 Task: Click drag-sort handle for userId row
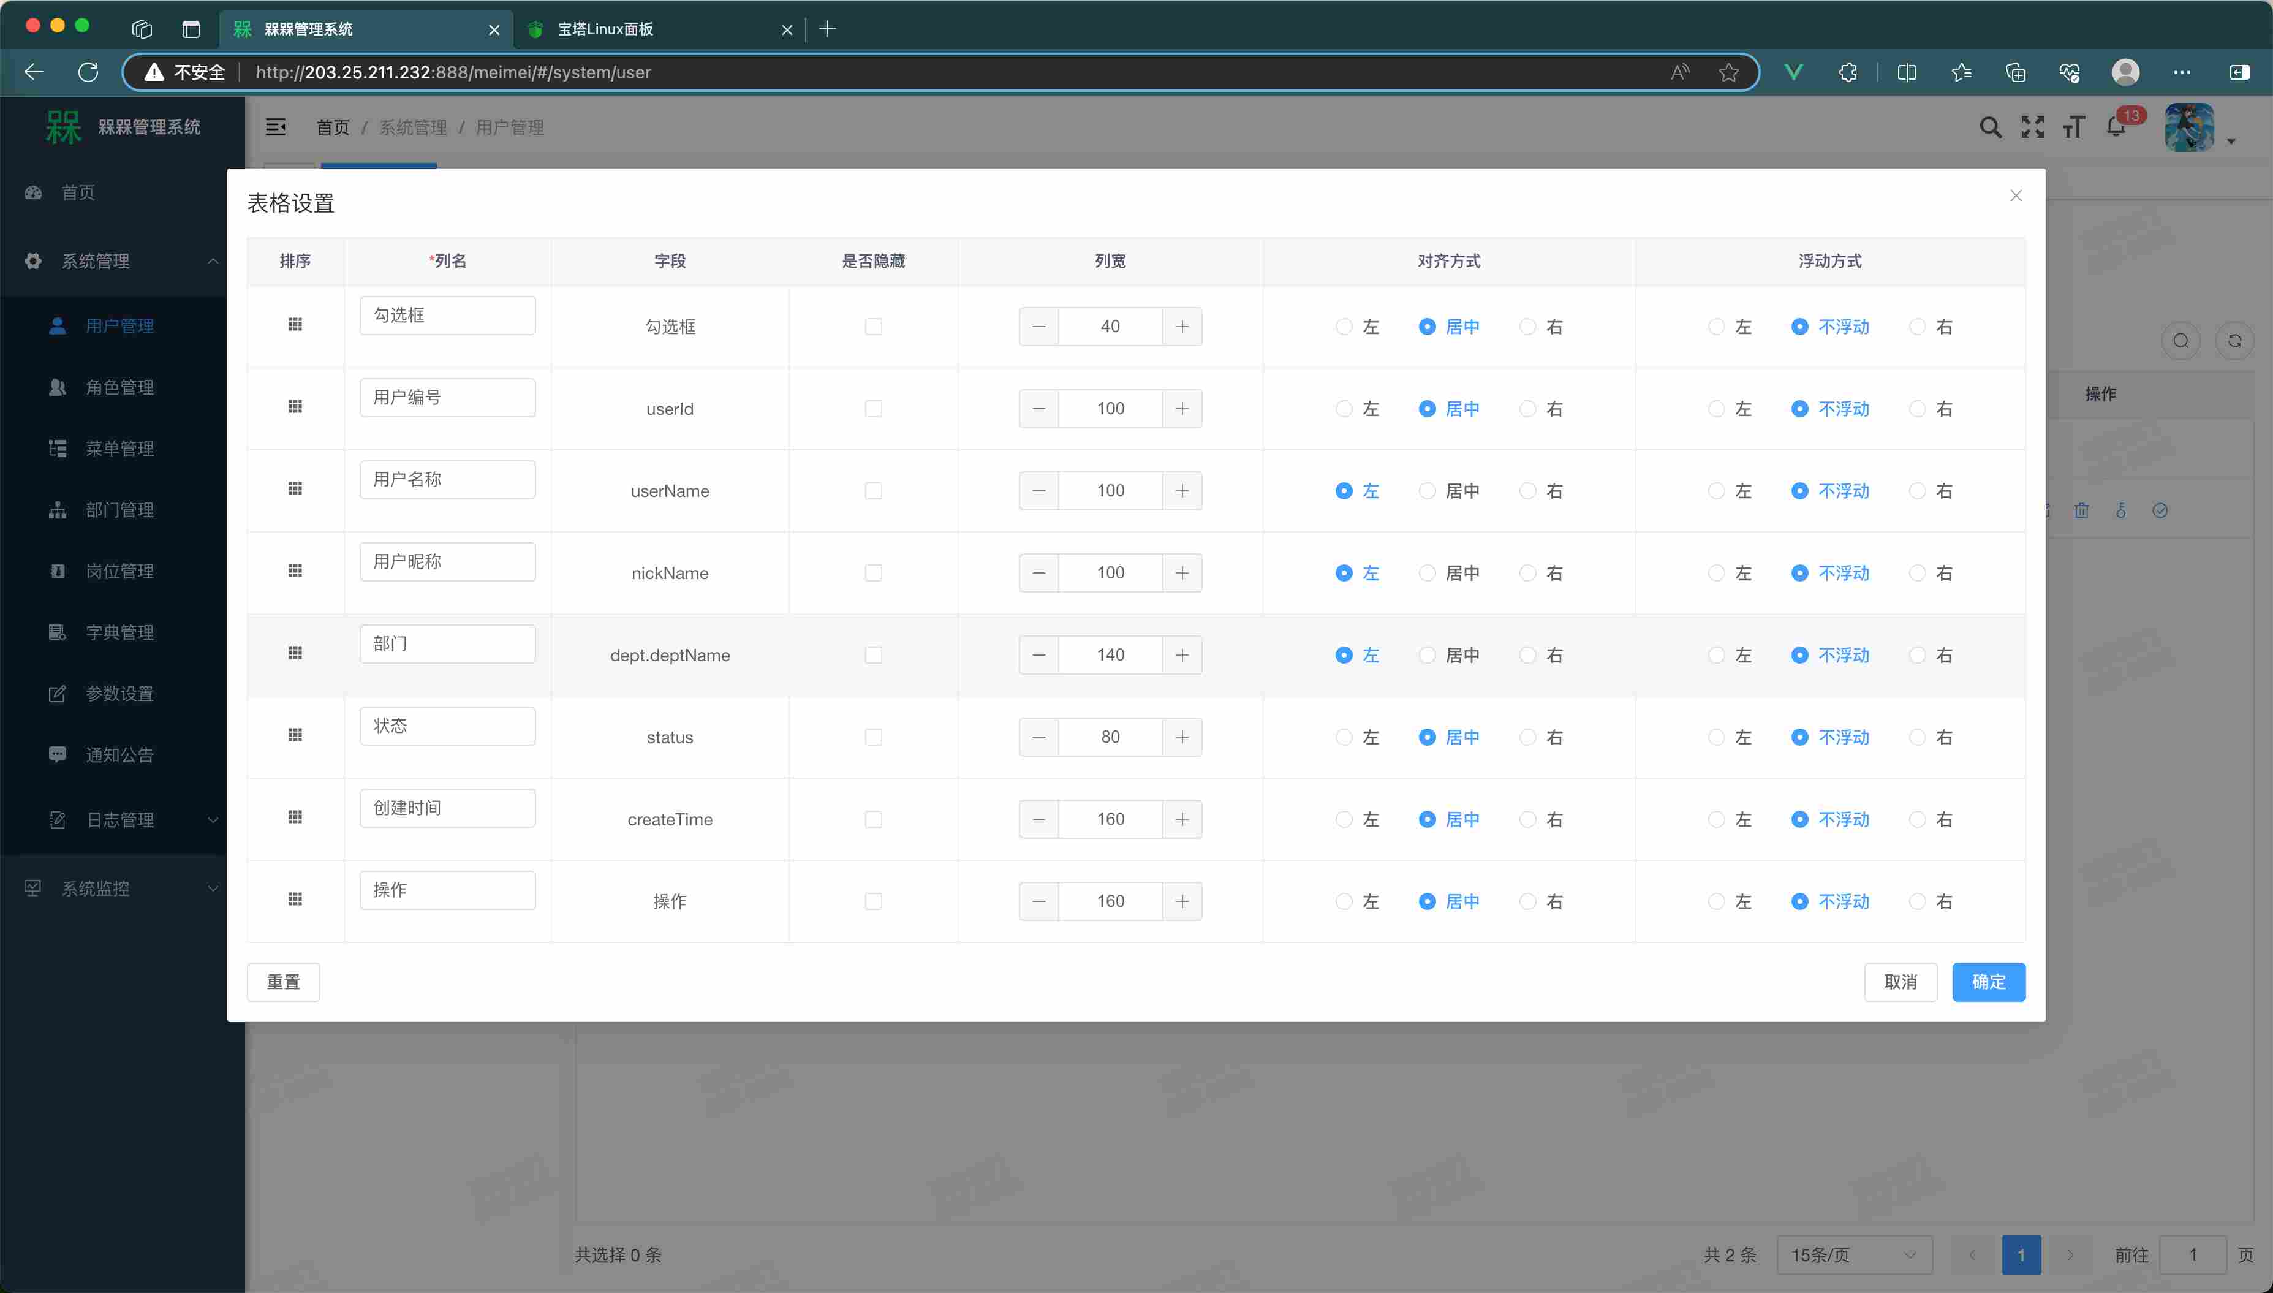(295, 408)
